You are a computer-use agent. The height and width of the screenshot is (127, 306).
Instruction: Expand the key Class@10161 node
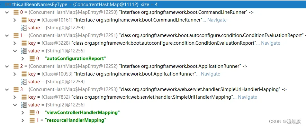15,20
